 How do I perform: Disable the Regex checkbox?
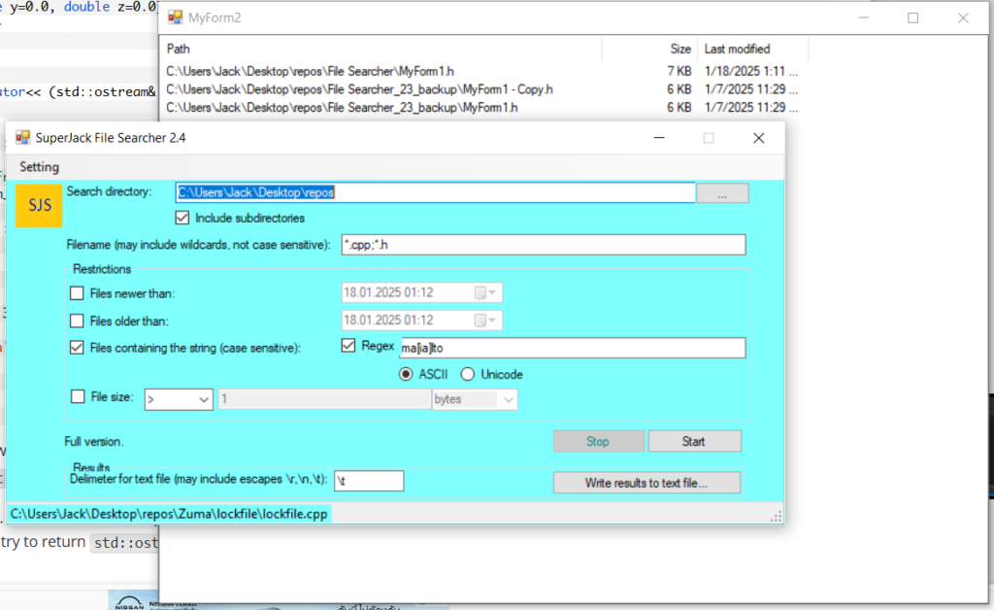click(349, 346)
